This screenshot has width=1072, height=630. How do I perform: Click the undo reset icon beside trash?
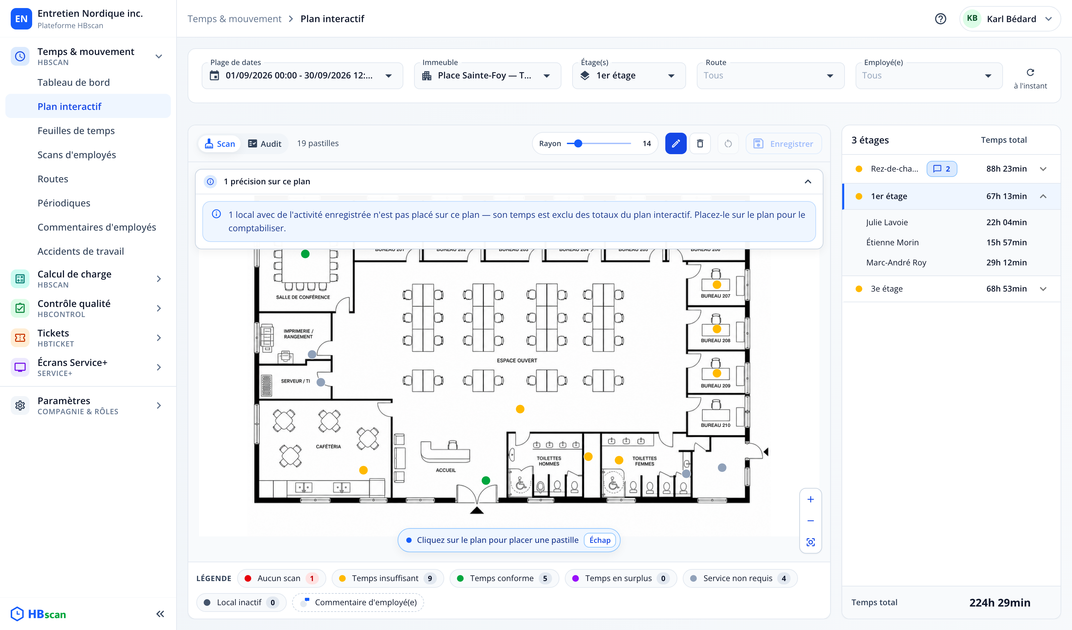728,143
